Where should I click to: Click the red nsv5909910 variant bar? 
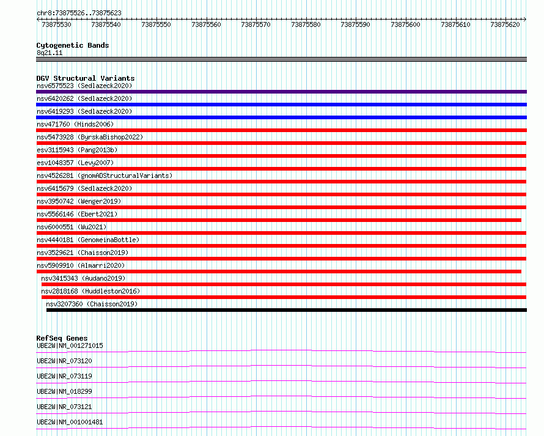[x=279, y=272]
